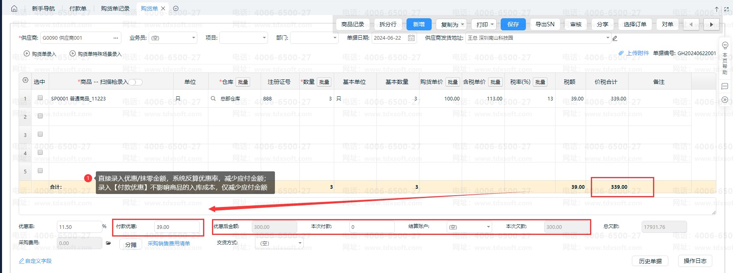Switch to the 付款单 tab
733x273 pixels.
pos(78,9)
